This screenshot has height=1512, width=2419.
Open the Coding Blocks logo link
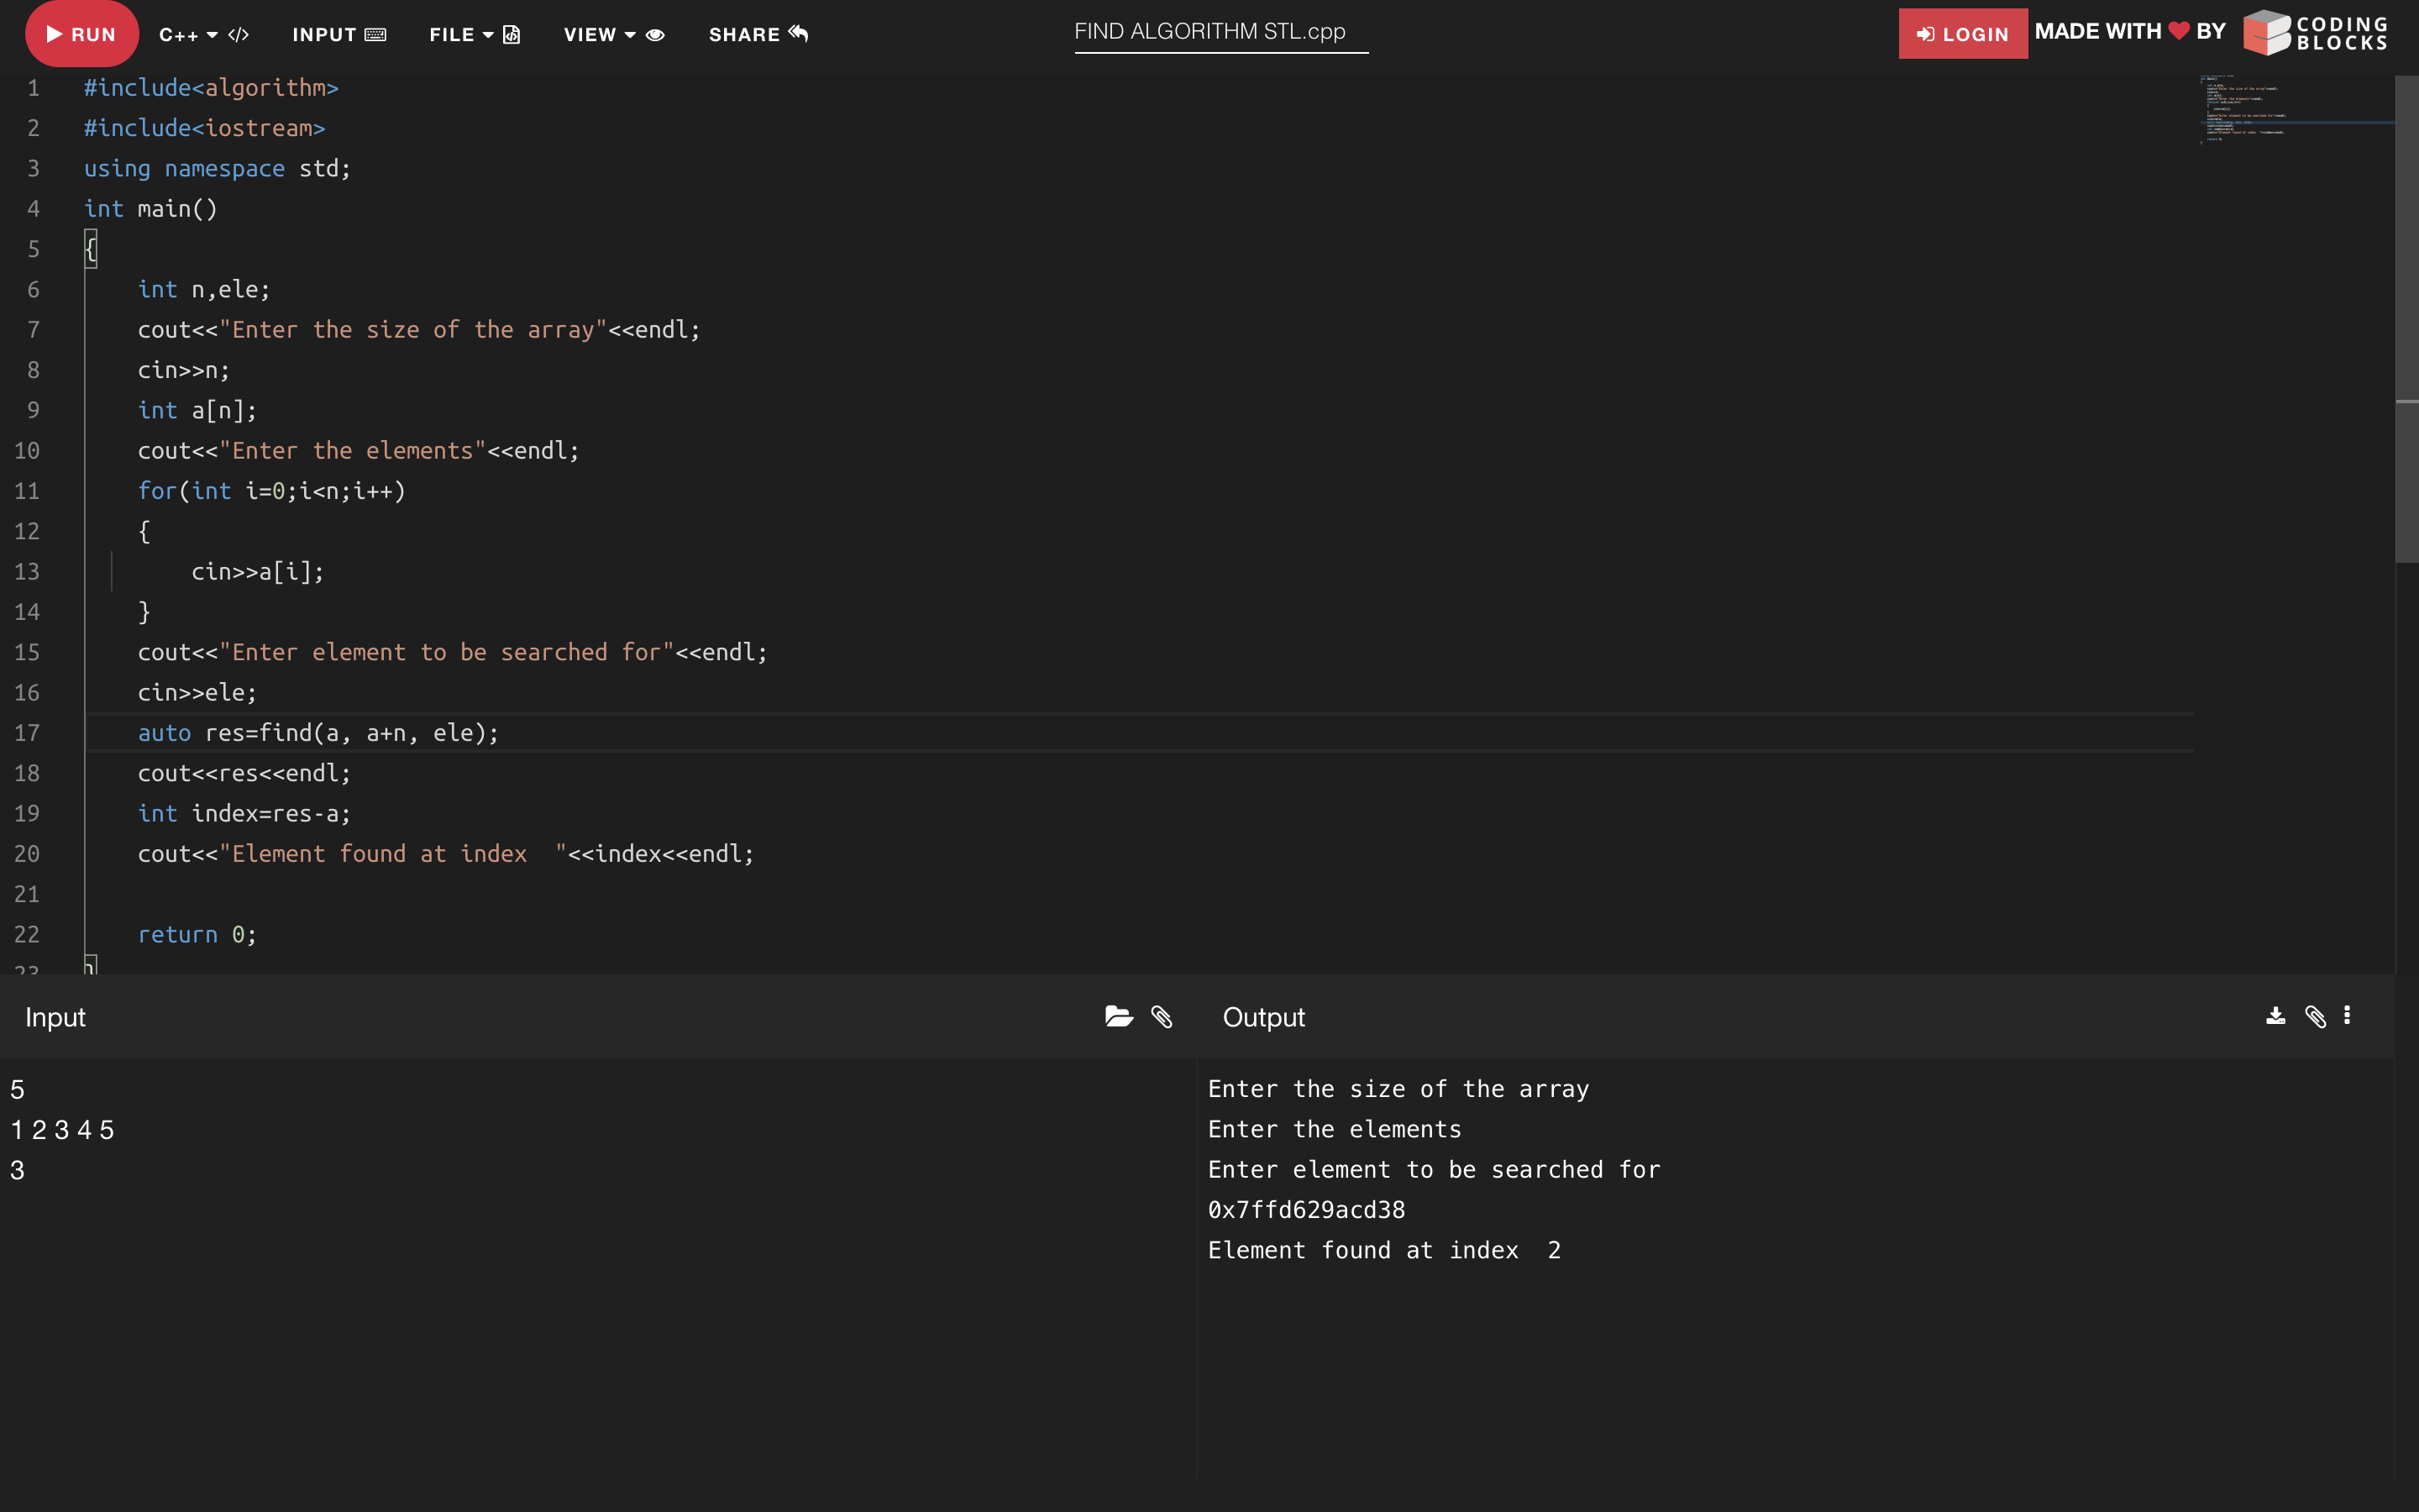coord(2315,33)
